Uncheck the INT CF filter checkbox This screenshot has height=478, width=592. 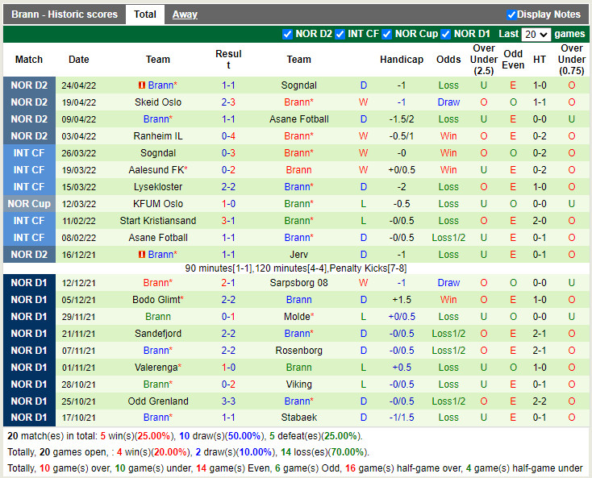(340, 34)
